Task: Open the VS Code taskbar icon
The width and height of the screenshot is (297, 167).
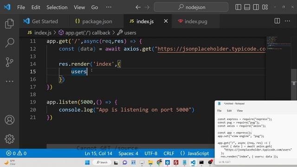Action: click(x=193, y=162)
